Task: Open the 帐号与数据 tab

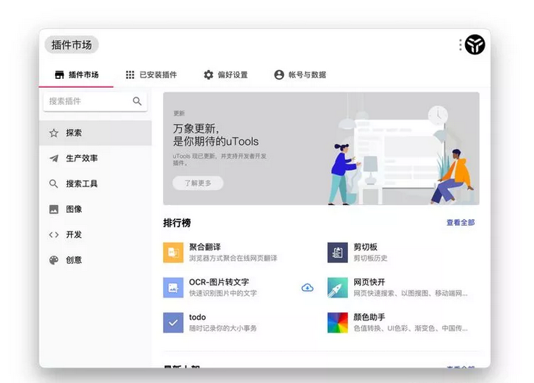Action: pyautogui.click(x=300, y=75)
